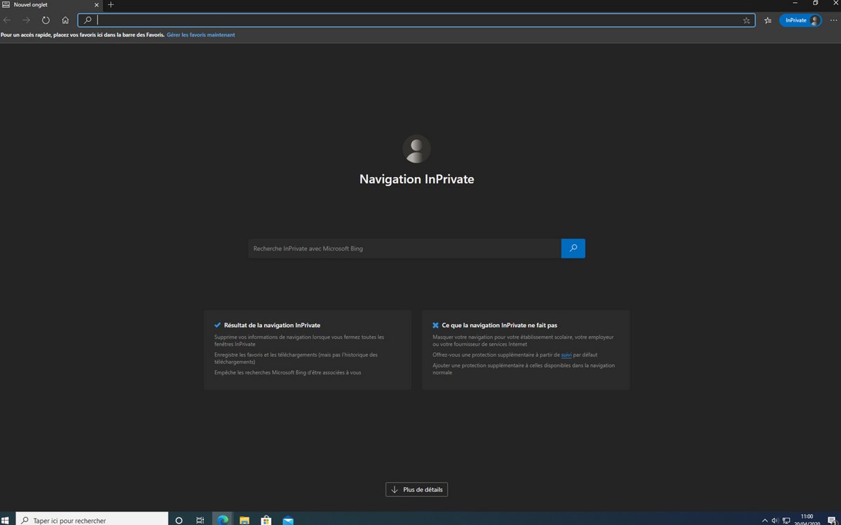This screenshot has width=841, height=525.
Task: Click the Gérer les favoris maintenant link
Action: [x=200, y=34]
